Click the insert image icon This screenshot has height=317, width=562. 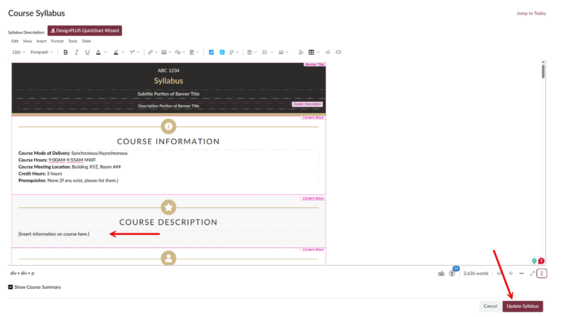[164, 52]
